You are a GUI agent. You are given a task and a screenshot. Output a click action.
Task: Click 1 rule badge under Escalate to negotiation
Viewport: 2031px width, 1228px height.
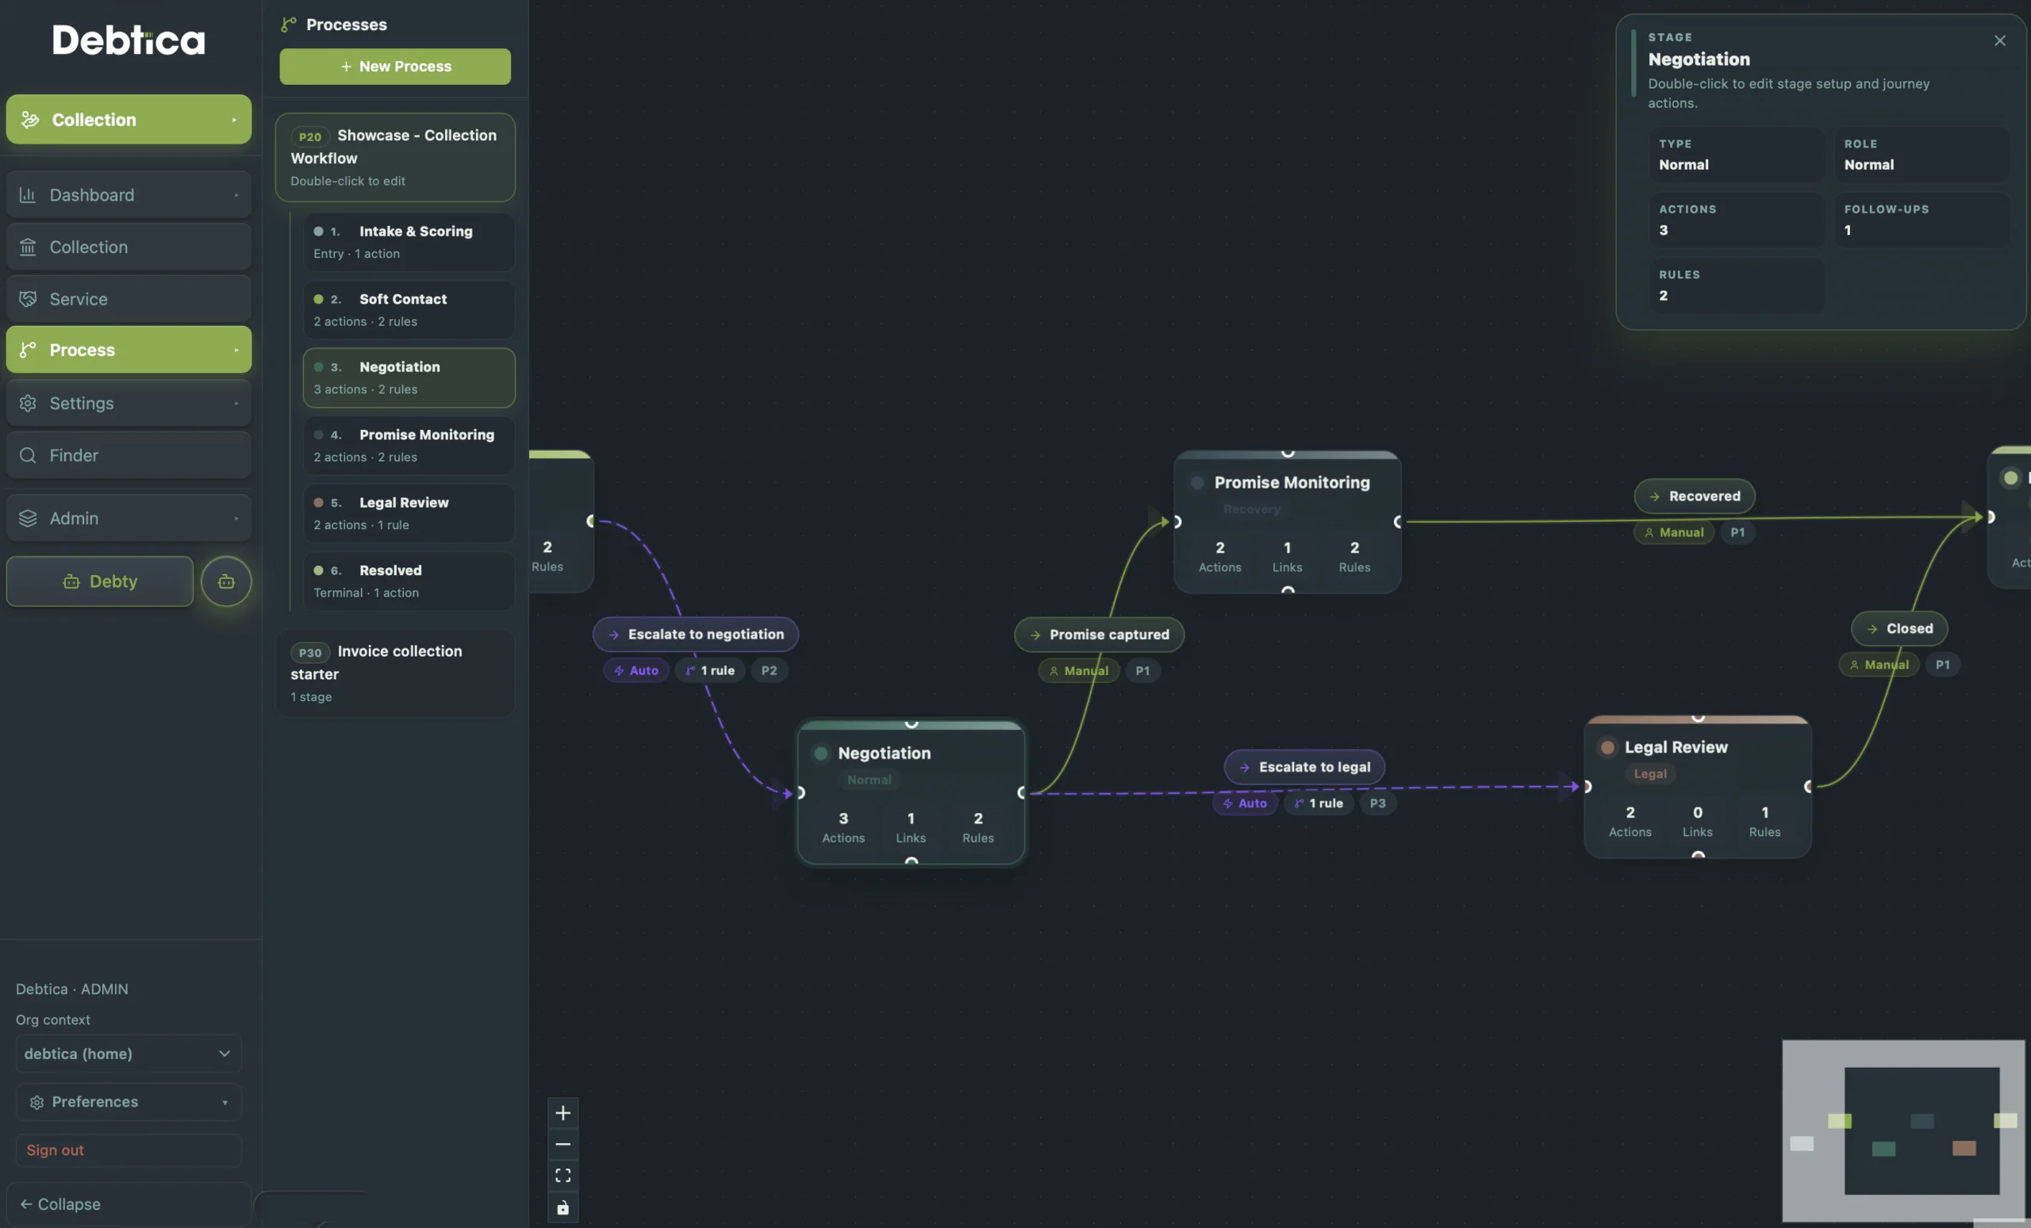tap(710, 670)
